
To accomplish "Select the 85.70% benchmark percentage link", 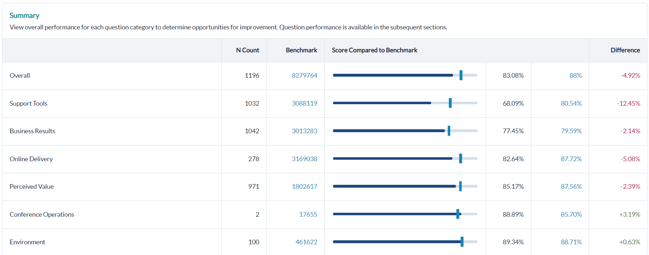I will pyautogui.click(x=571, y=215).
